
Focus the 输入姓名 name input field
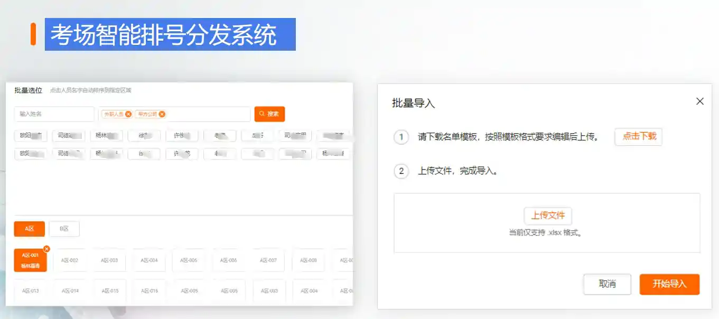[x=54, y=114]
